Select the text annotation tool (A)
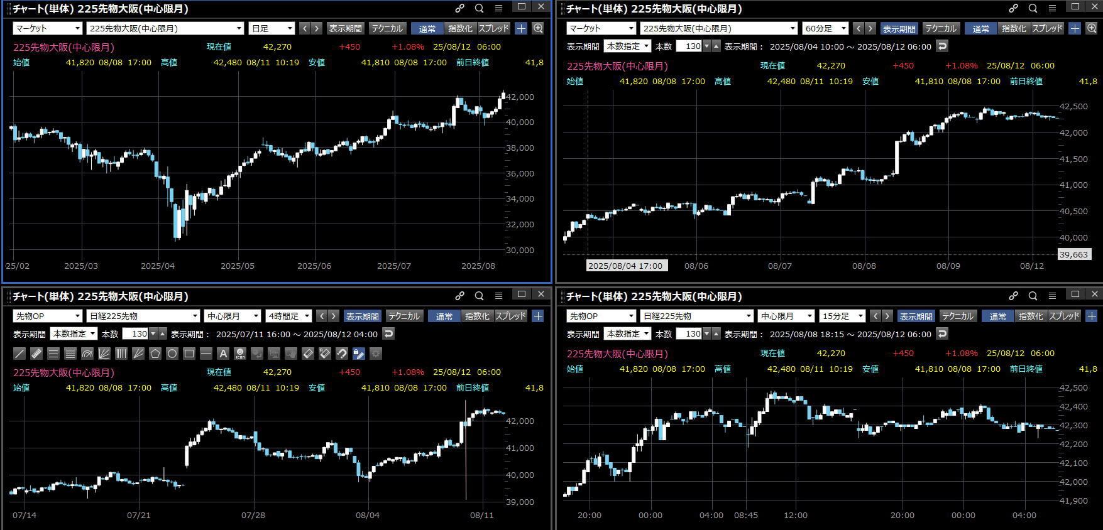 tap(223, 354)
